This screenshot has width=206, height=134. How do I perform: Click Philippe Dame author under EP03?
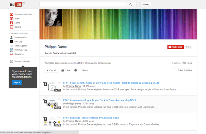pos(73,121)
